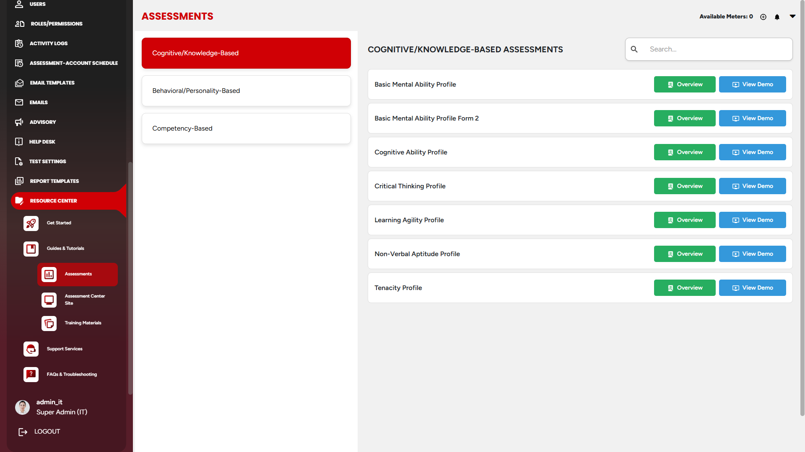Click the add meters plus icon
The height and width of the screenshot is (452, 805).
click(x=763, y=17)
